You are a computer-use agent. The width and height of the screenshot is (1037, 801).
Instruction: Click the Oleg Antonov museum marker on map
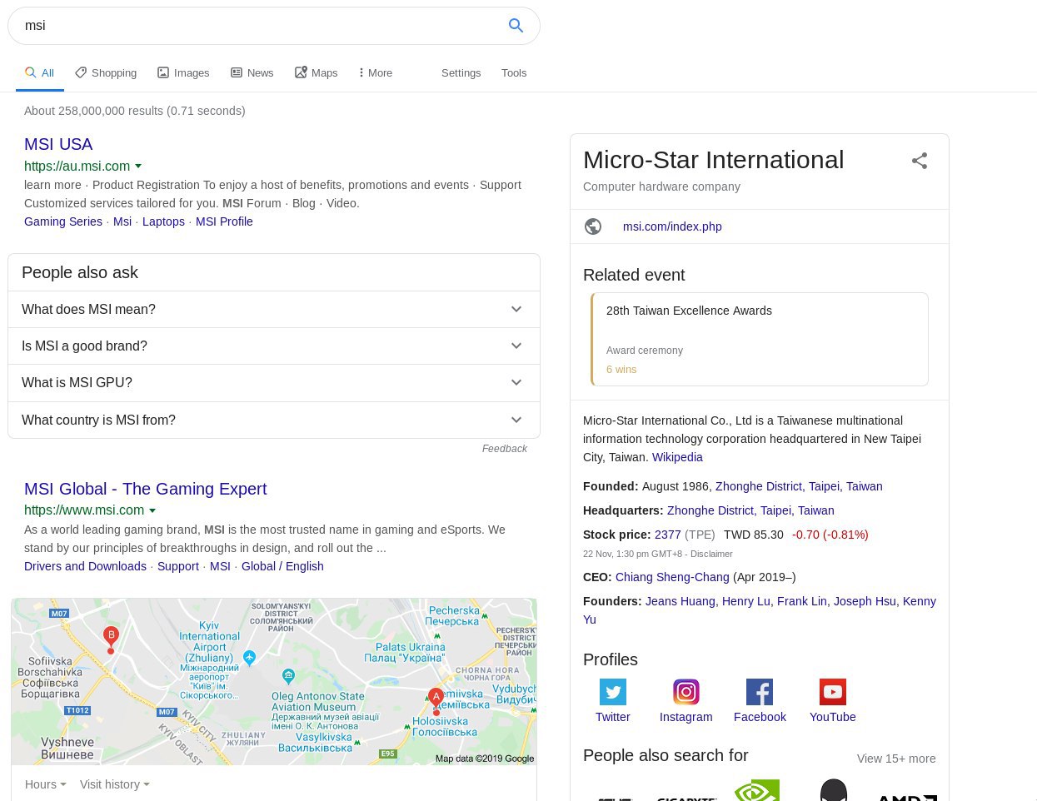(x=288, y=675)
